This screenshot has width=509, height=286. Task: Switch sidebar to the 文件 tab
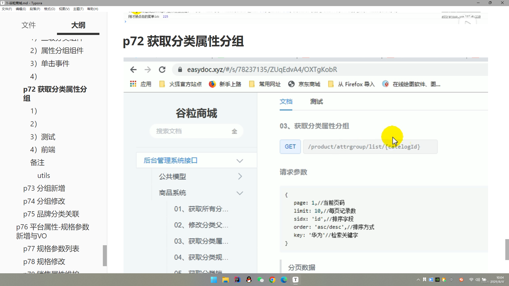pyautogui.click(x=29, y=25)
